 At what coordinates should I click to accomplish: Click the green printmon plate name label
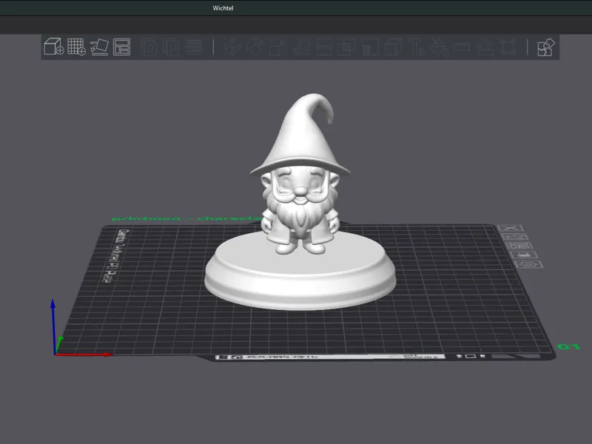(x=187, y=218)
